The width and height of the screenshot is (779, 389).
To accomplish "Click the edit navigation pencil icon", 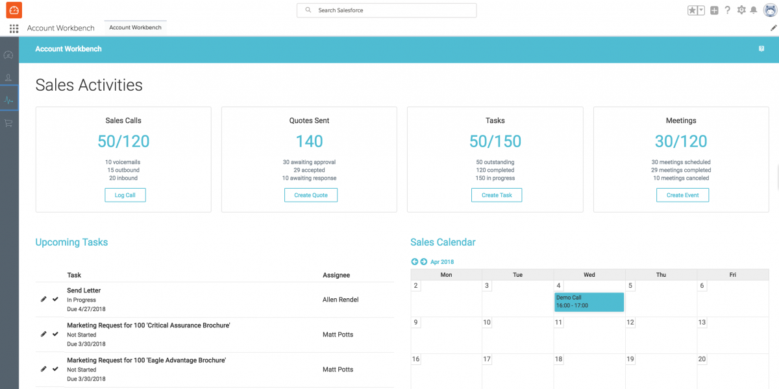I will tap(773, 29).
